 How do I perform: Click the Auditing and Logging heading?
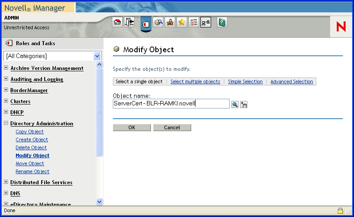point(37,79)
